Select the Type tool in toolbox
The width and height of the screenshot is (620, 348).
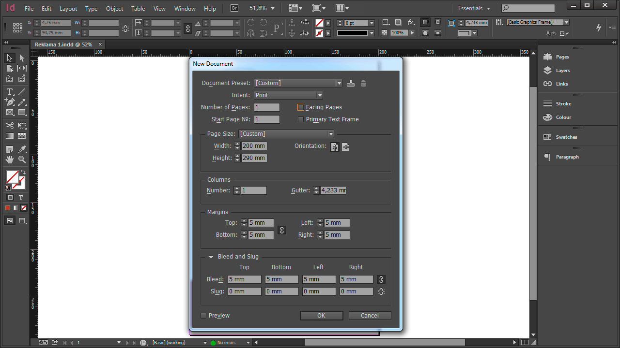click(x=10, y=92)
